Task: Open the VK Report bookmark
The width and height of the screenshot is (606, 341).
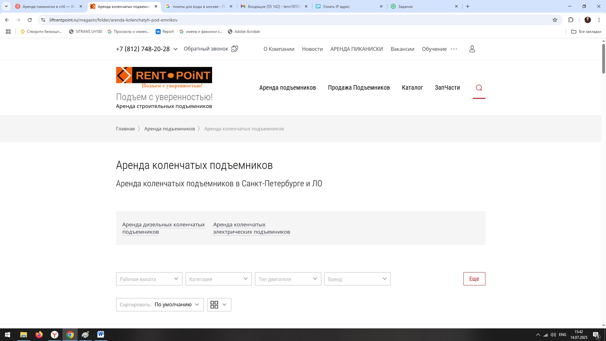Action: coord(165,32)
